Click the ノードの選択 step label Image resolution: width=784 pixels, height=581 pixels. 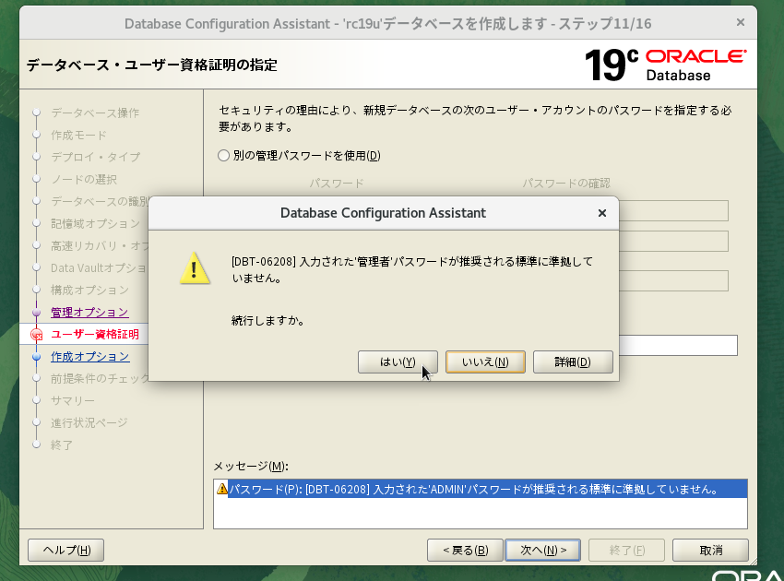84,179
